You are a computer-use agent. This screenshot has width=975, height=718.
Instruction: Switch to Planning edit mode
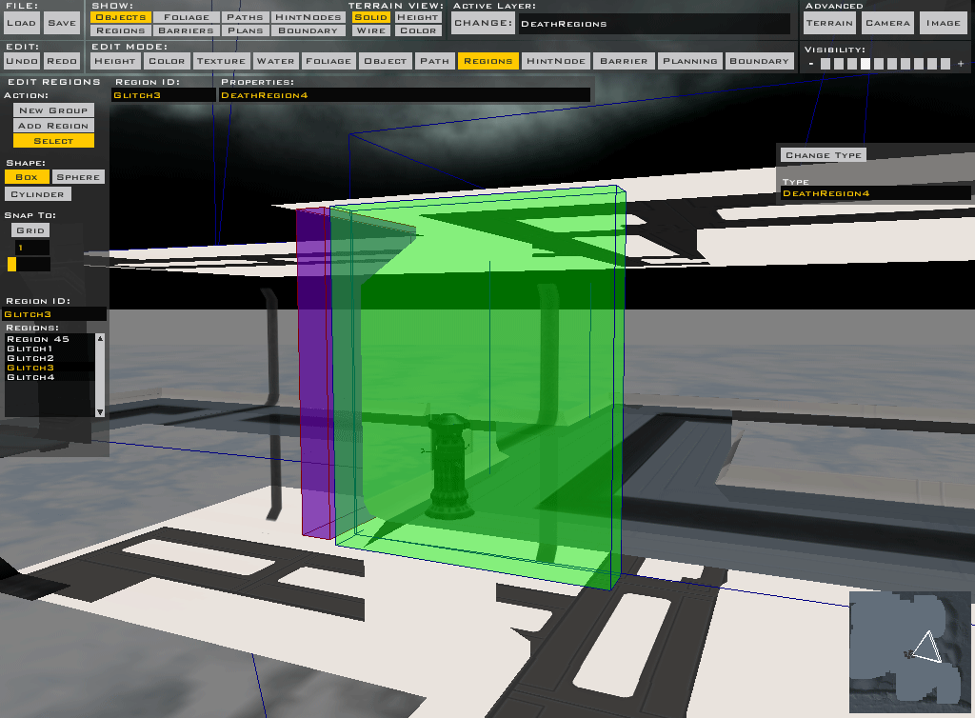pyautogui.click(x=690, y=61)
